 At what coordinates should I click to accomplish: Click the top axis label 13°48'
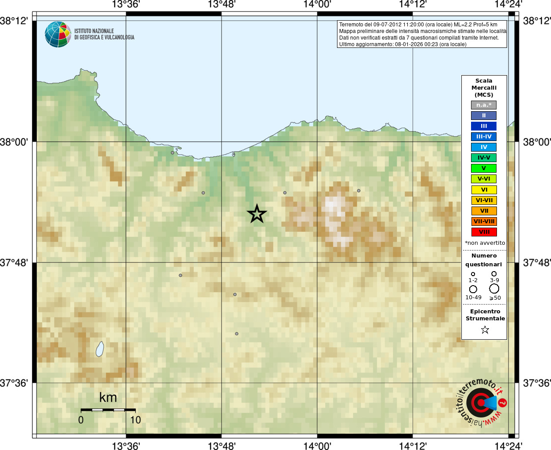click(221, 5)
